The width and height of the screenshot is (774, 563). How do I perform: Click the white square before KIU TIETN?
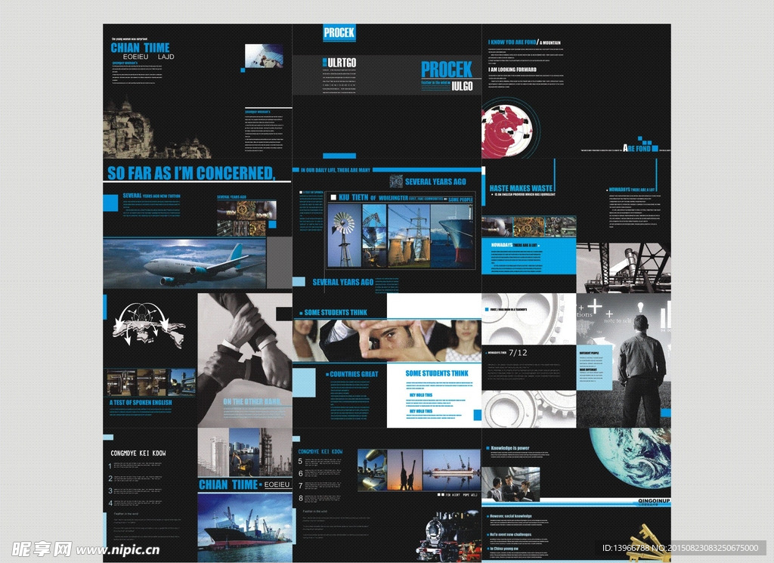point(333,197)
